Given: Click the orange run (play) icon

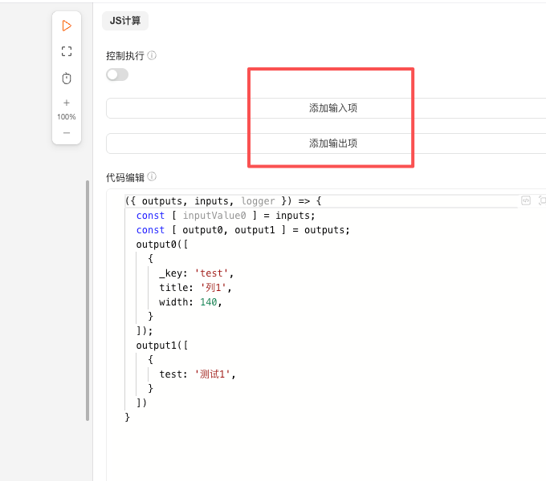Looking at the screenshot, I should coord(67,26).
